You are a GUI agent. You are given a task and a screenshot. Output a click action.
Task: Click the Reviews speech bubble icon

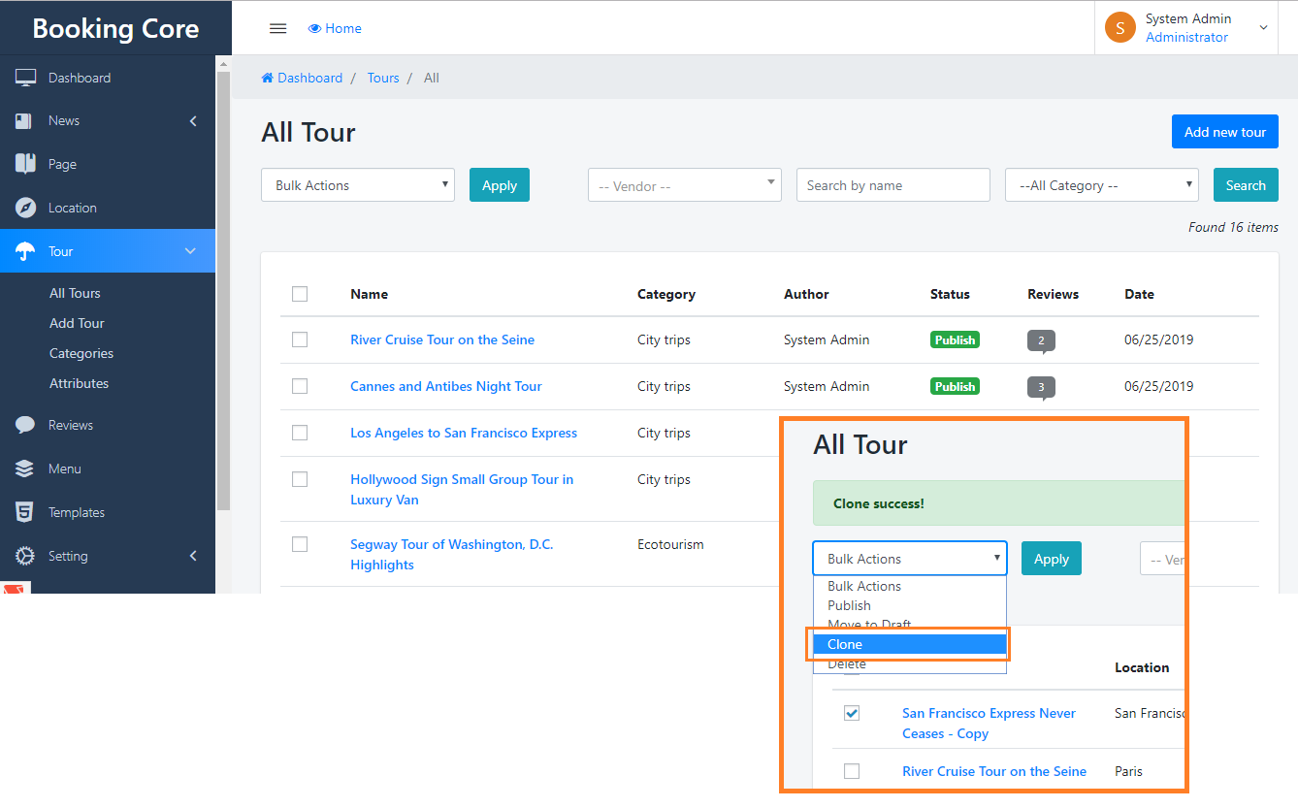pos(25,425)
